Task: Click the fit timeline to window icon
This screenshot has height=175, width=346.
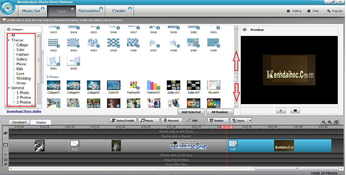Action: click(x=336, y=122)
